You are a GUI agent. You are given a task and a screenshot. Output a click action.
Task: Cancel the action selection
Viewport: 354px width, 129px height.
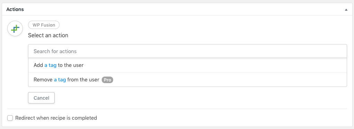pos(41,98)
